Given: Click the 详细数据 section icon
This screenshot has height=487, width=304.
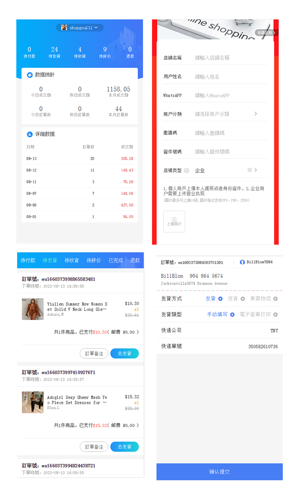Looking at the screenshot, I should point(30,134).
